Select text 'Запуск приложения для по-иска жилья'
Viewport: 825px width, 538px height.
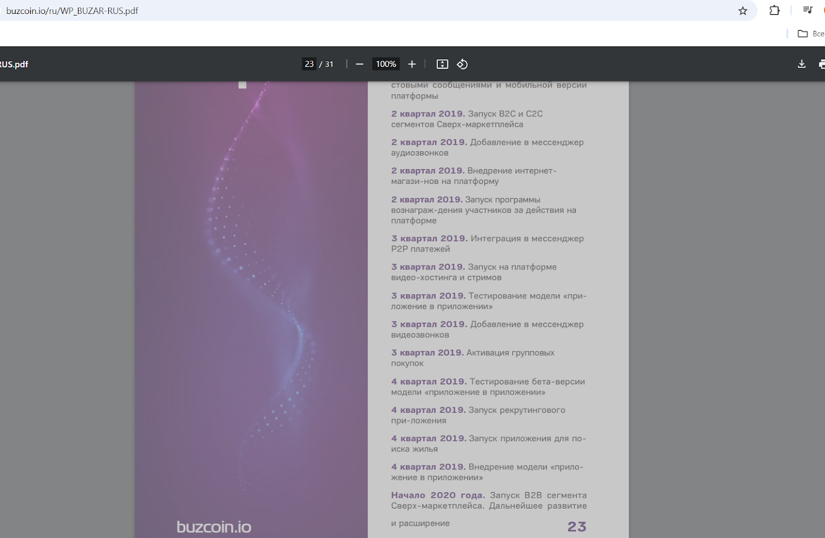488,443
